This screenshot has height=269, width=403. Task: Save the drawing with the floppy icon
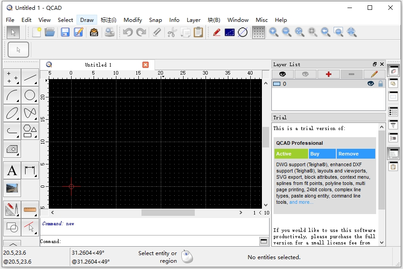65,32
